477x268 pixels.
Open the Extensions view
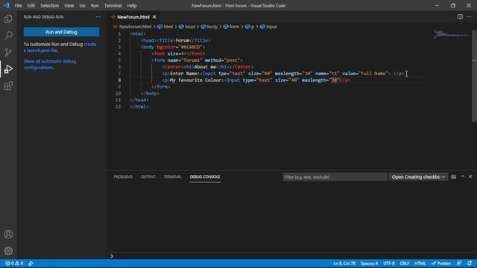point(8,86)
